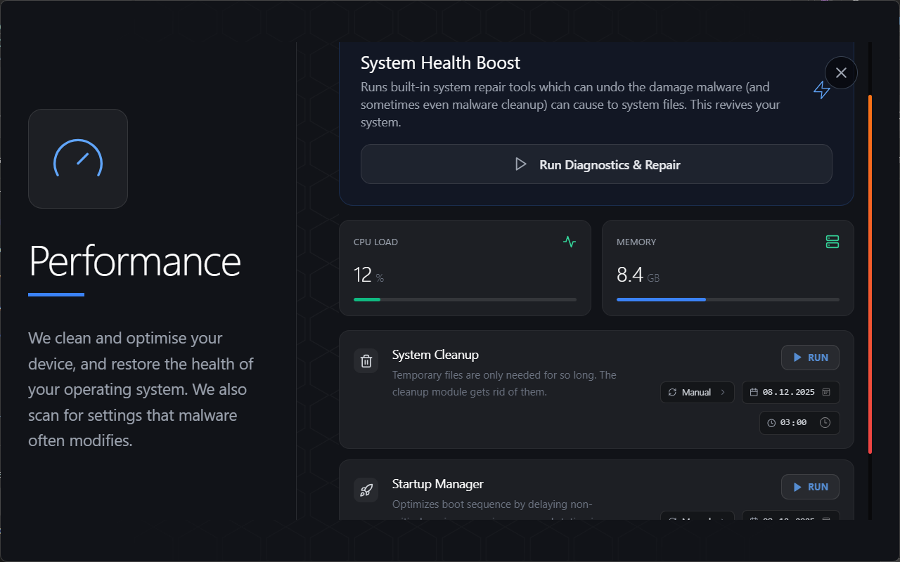
Task: Click the System Cleanup trash can icon
Action: [x=366, y=361]
